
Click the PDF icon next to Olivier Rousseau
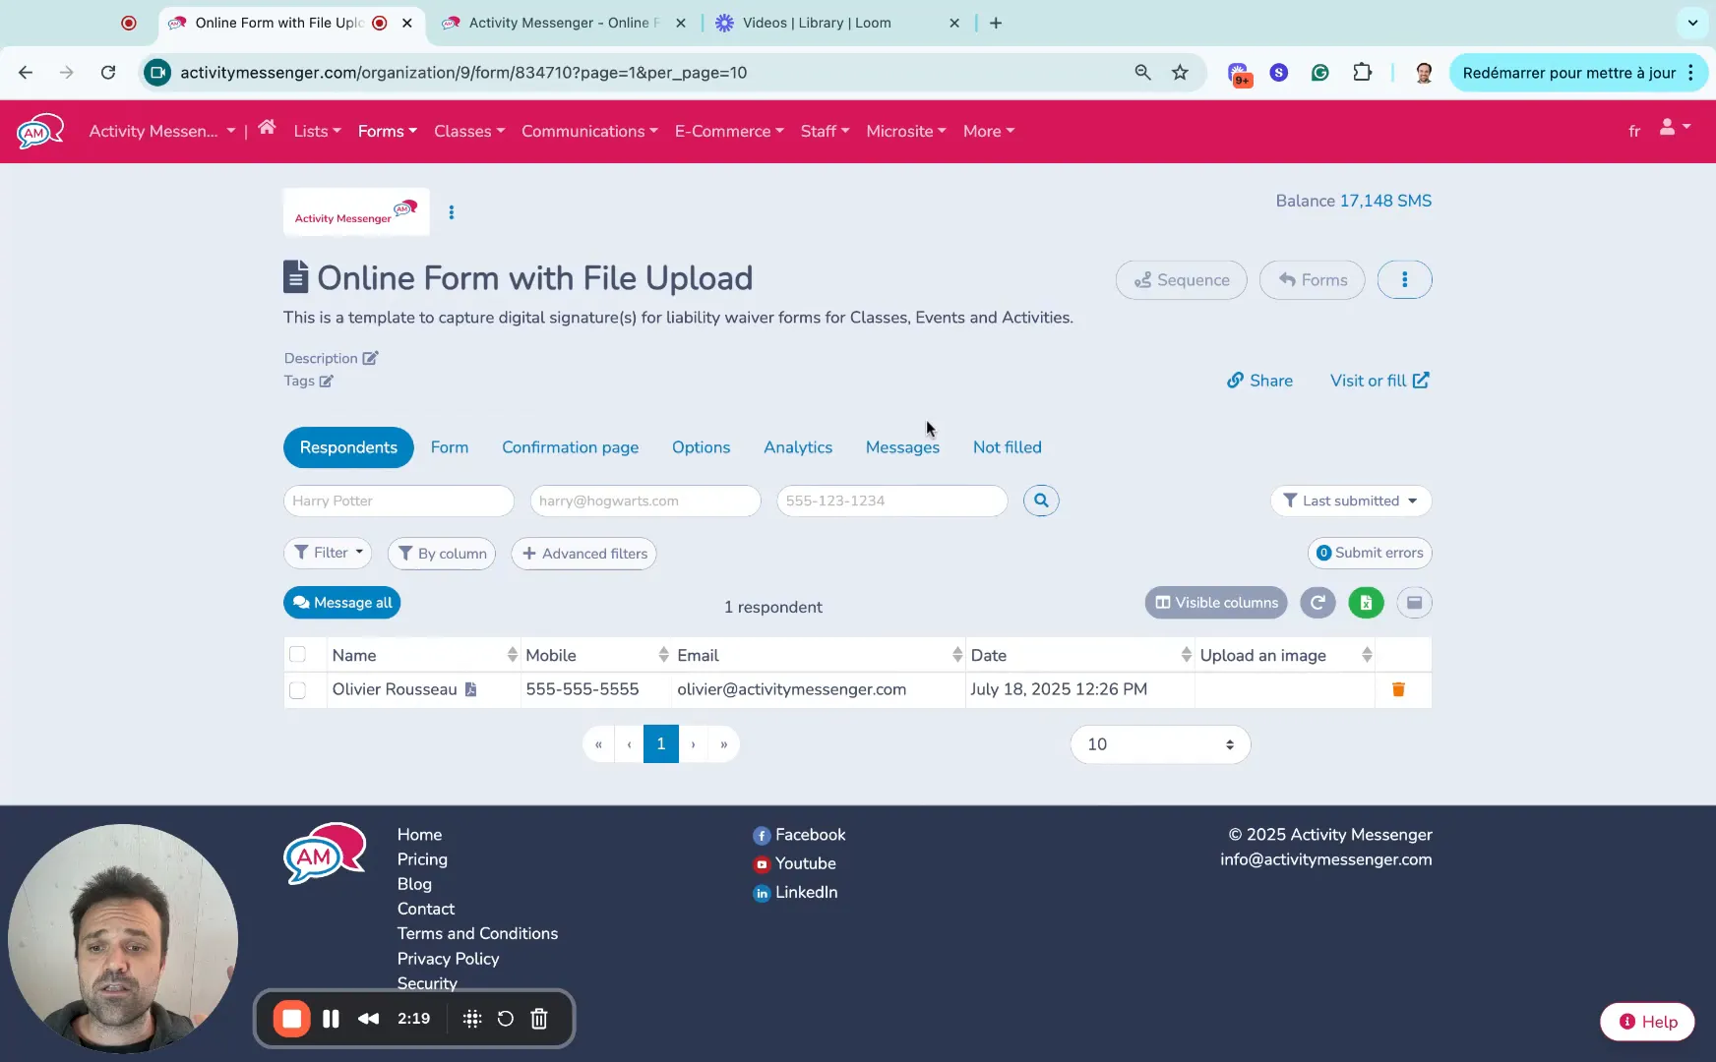coord(471,689)
